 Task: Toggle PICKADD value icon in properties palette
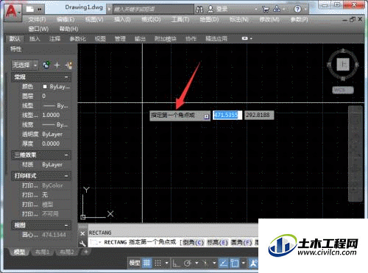coord(46,65)
